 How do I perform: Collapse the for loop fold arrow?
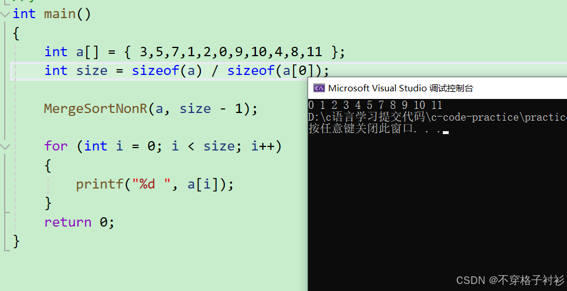[x=5, y=147]
